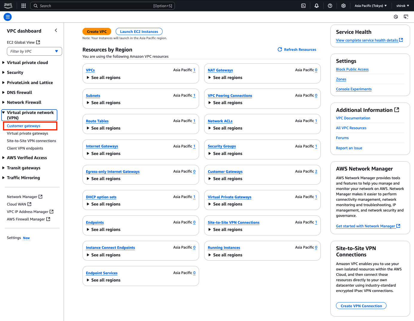Open the Report an Issue link
The image size is (414, 321).
[x=349, y=148]
